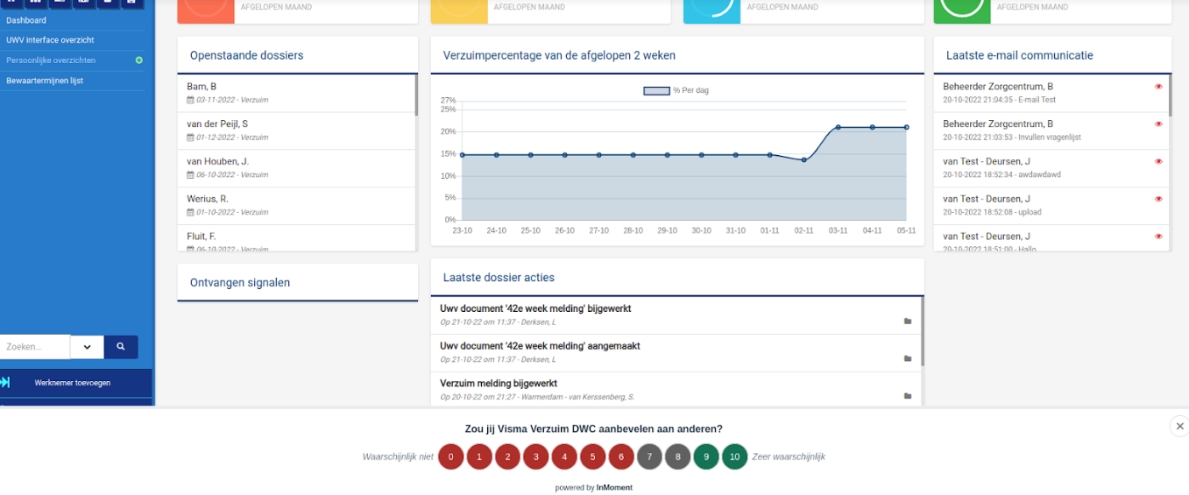Click the Openstaande dossiers list scrollbar

416,95
